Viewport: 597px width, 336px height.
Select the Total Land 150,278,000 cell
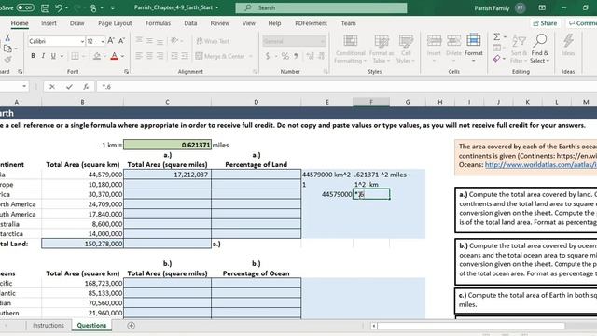[x=82, y=244]
